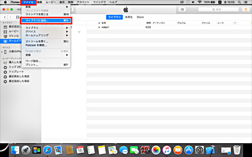Screen dimensions: 252x157
Task: Click the volume icon in menu bar
Action: pos(193,2)
